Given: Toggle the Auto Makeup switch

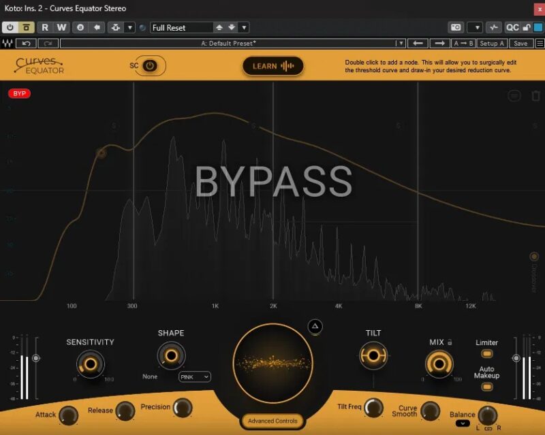Looking at the screenshot, I should 487,387.
